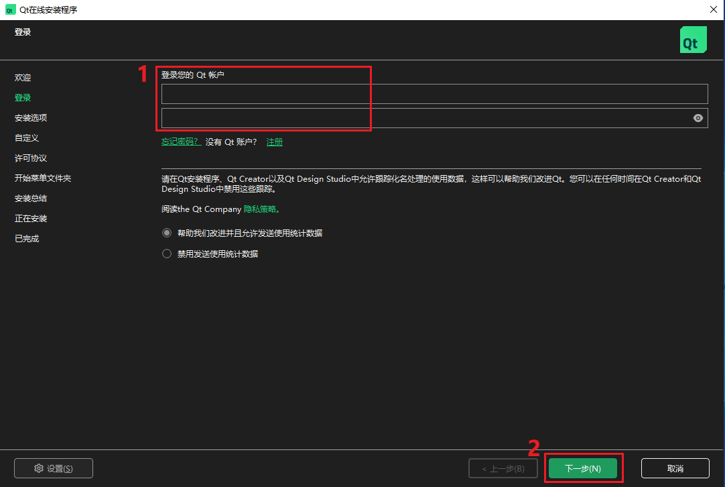Click the Qt icon in title bar
Viewport: 725px width, 487px height.
pos(9,9)
